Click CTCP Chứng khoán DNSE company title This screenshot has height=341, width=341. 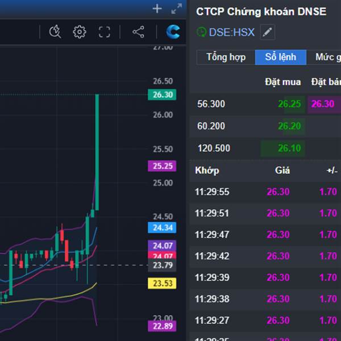point(261,12)
